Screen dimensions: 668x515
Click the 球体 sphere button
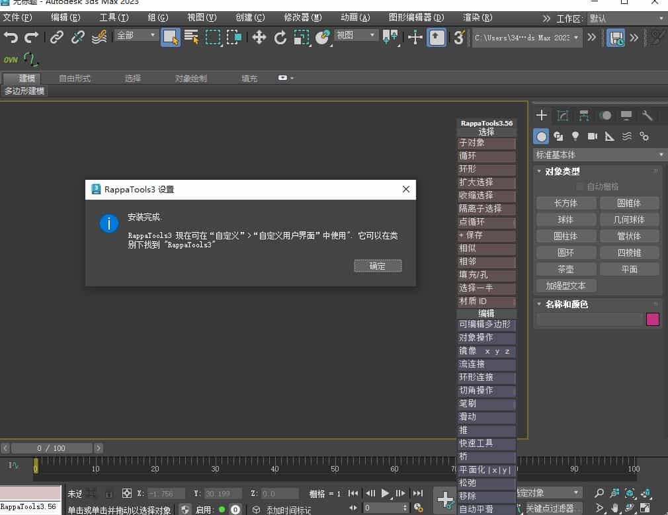click(x=565, y=219)
